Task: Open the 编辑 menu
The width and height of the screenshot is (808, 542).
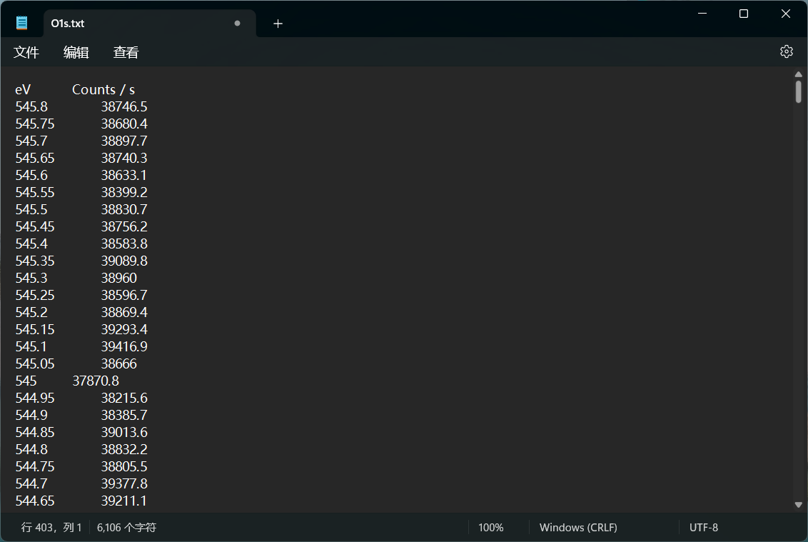Action: tap(76, 52)
